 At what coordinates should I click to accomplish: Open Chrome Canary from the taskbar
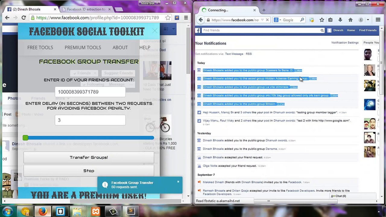pos(25,211)
